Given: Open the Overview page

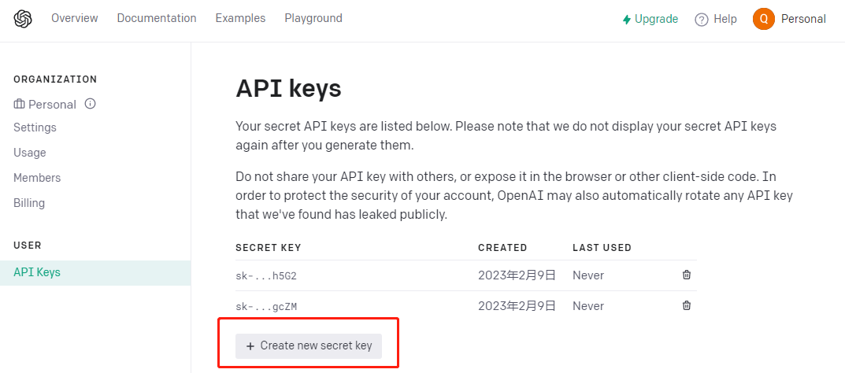Looking at the screenshot, I should coord(75,18).
